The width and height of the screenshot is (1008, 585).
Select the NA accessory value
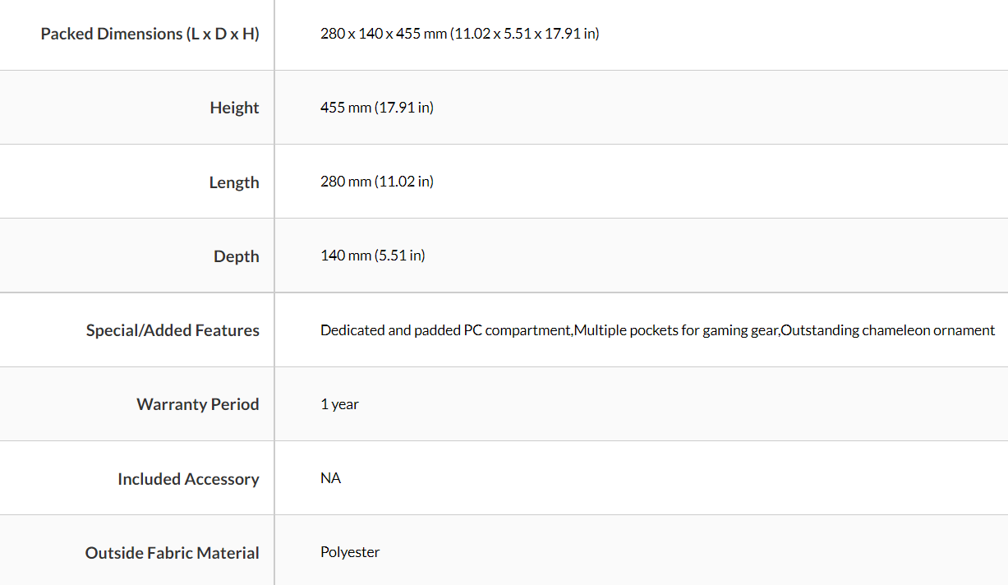click(330, 478)
